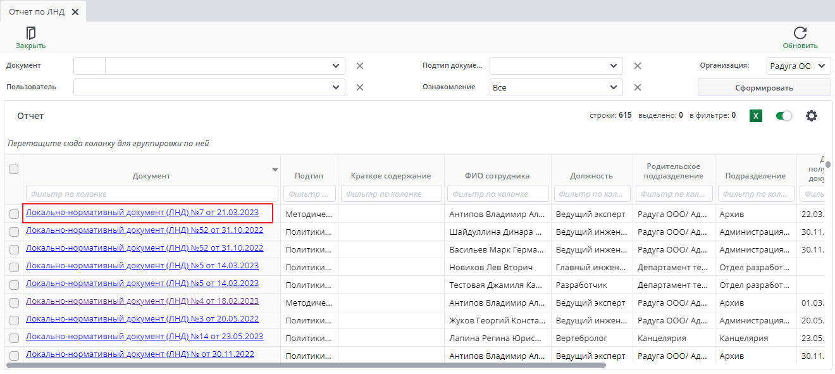
Task: Click the horizontal scrollbar below the table
Action: (306, 365)
